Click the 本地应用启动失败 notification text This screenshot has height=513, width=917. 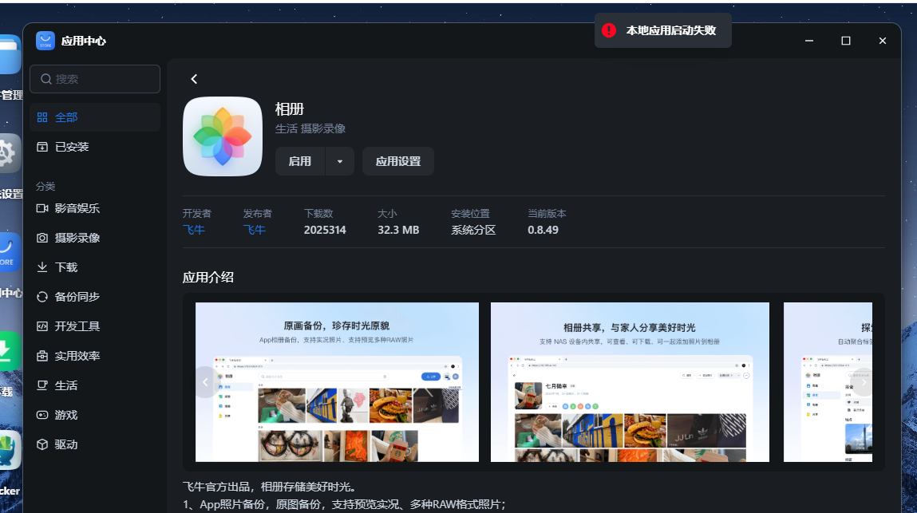tap(670, 30)
